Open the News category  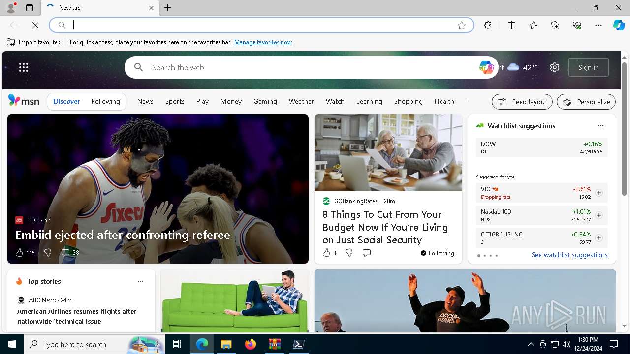[x=145, y=101]
